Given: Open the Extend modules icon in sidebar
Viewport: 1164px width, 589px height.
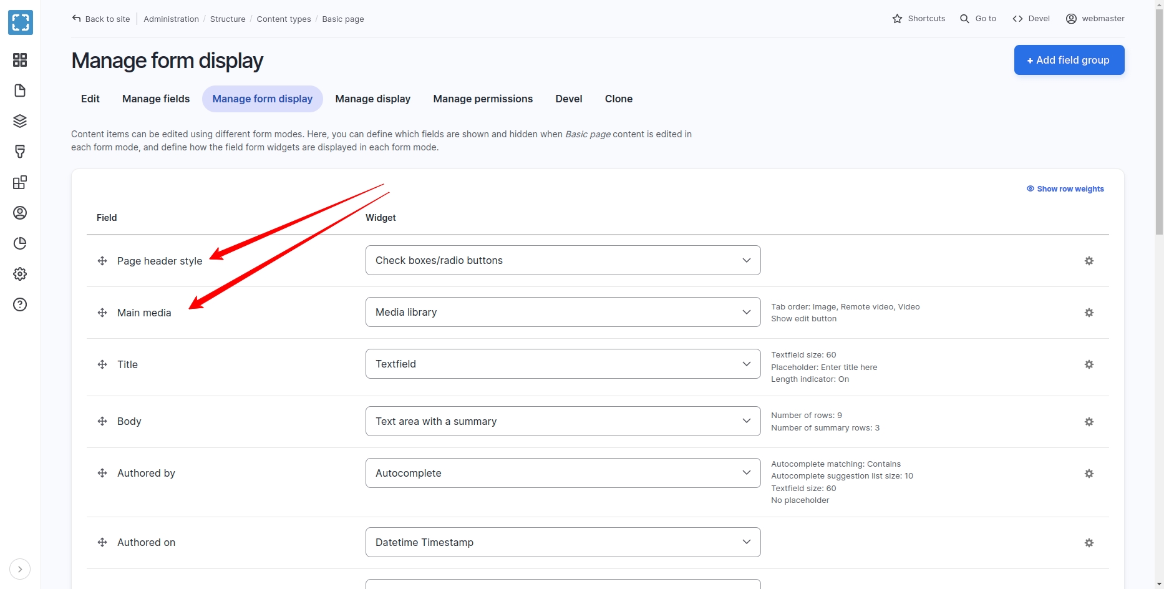Looking at the screenshot, I should pyautogui.click(x=20, y=182).
